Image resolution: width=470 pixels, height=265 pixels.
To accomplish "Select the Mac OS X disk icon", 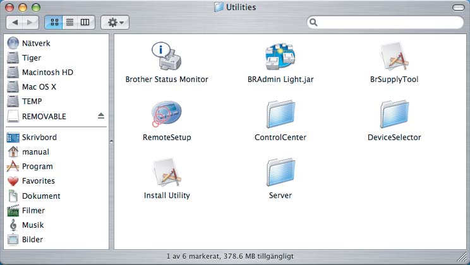I will coord(13,87).
